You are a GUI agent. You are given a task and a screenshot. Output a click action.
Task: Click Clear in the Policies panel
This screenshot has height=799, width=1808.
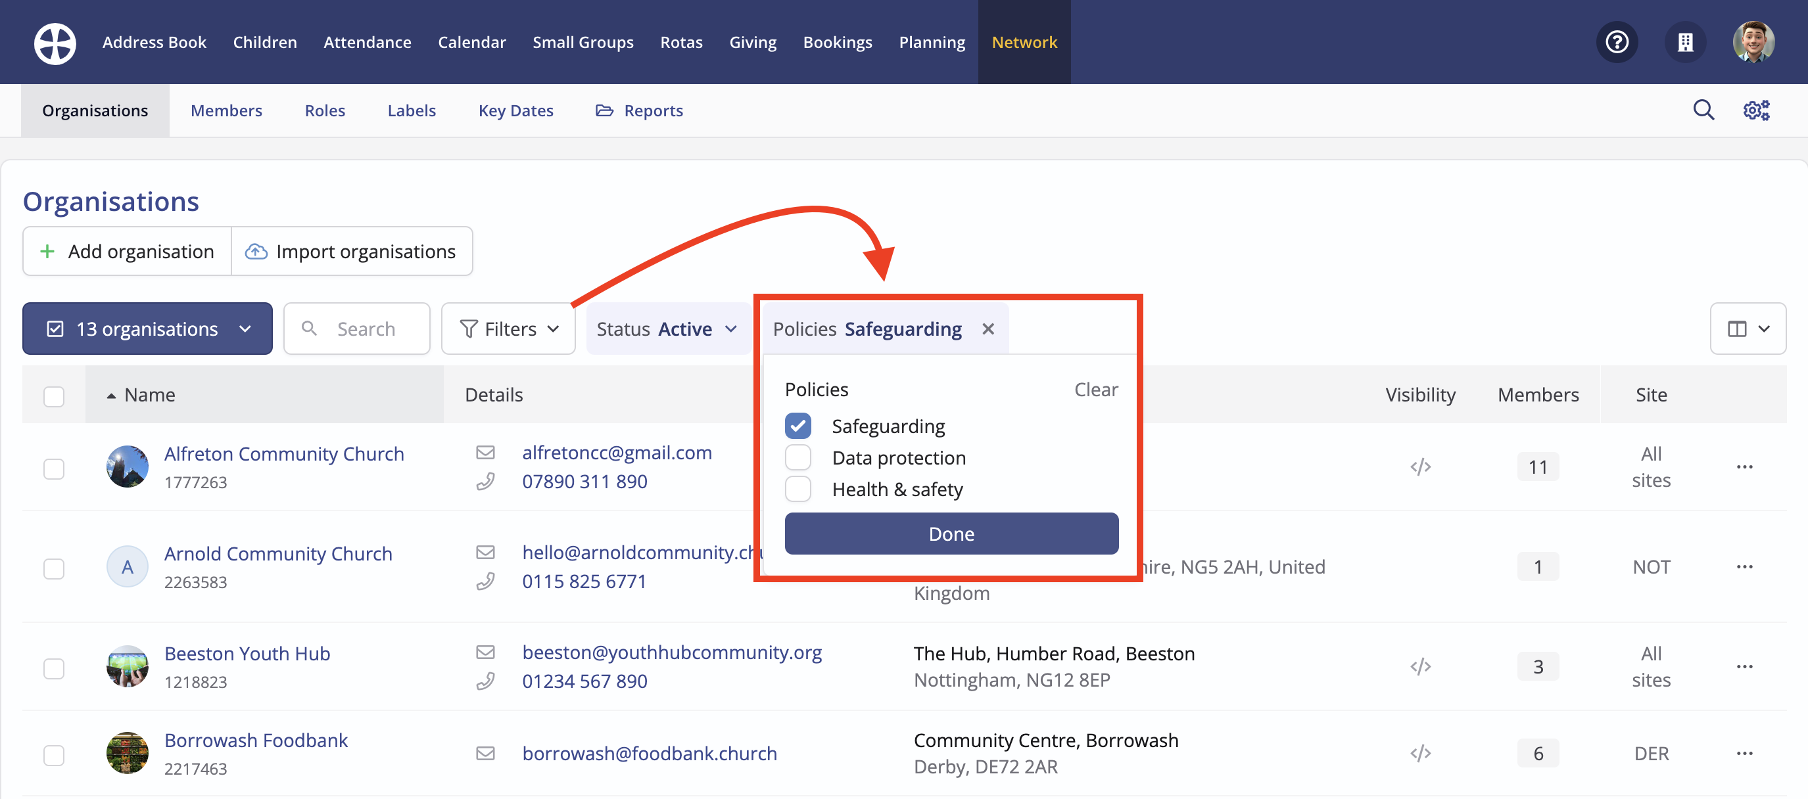(1095, 390)
